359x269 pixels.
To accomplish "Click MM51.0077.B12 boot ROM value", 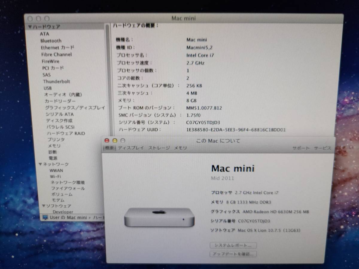I will pos(204,108).
